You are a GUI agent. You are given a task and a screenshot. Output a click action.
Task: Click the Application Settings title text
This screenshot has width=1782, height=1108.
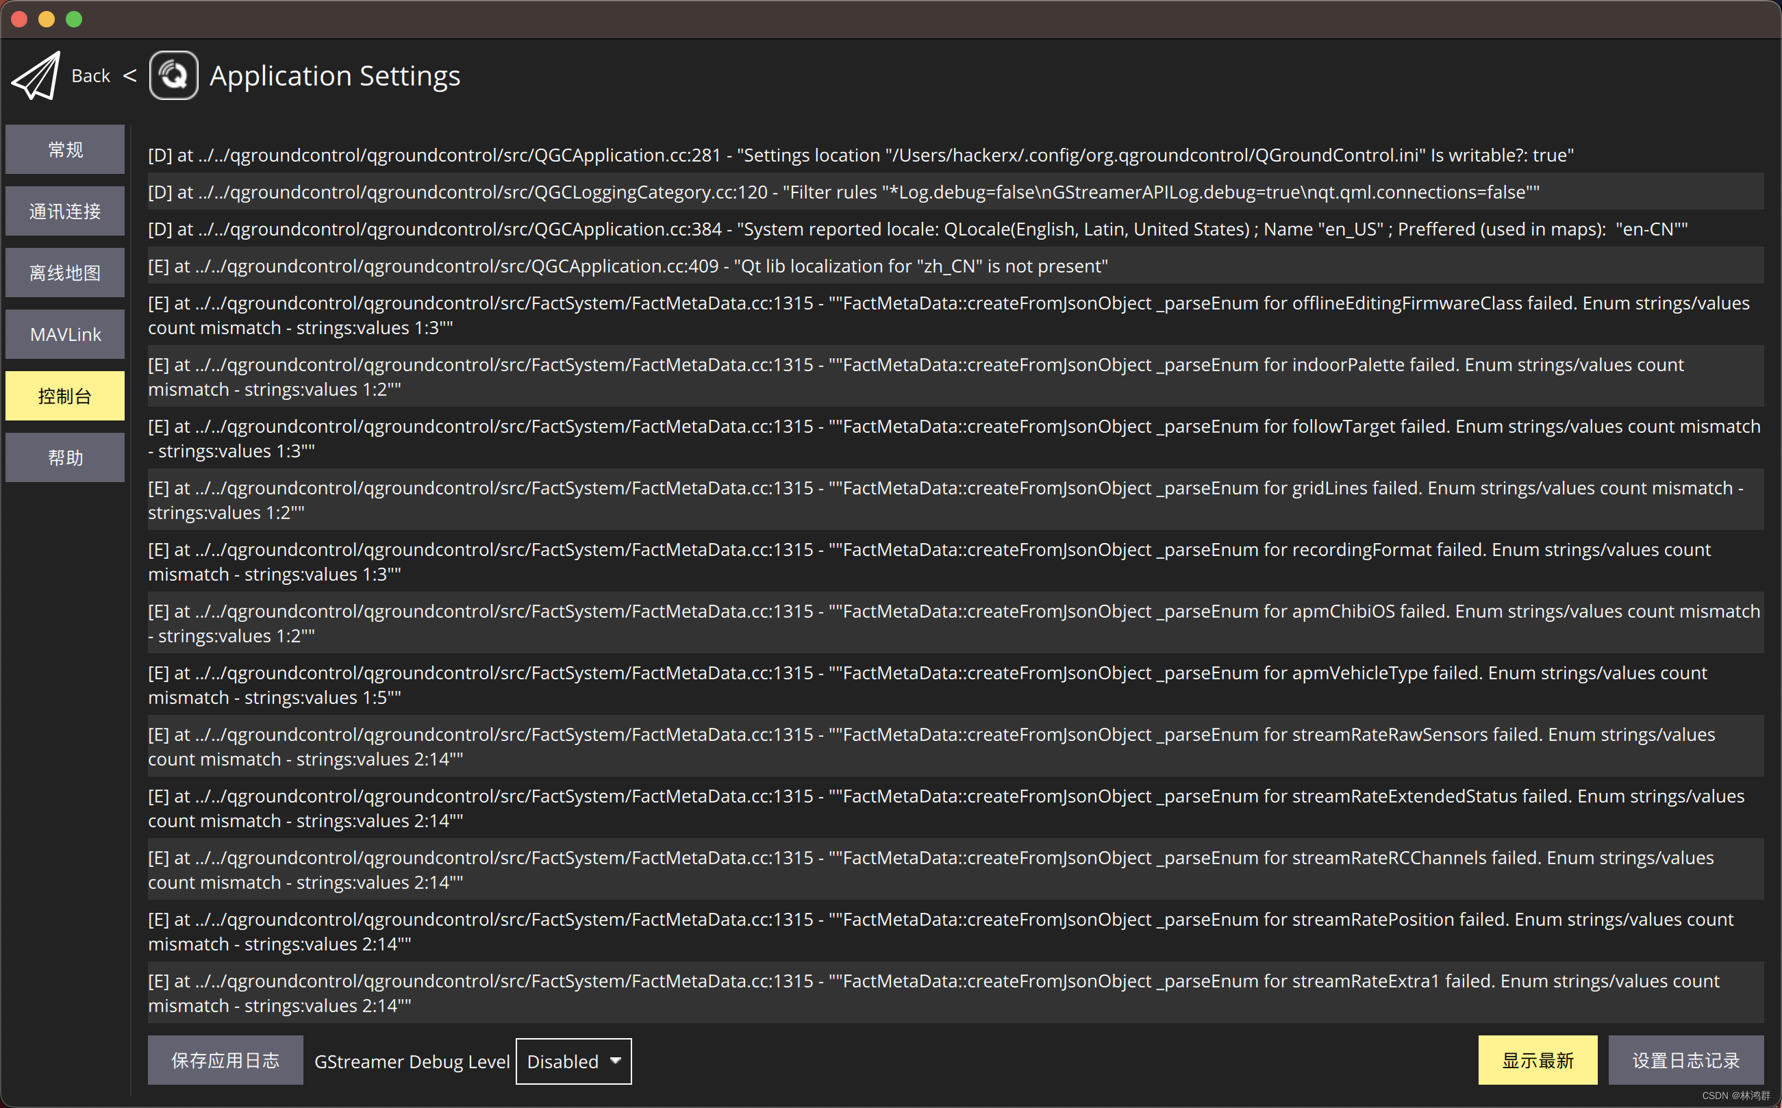pyautogui.click(x=335, y=75)
